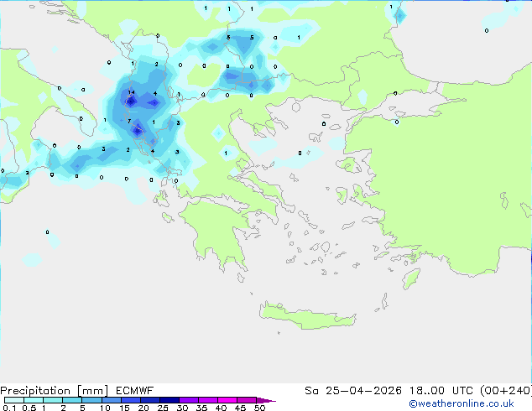Click the 30–35 mm purple legend box
The image size is (532, 411).
(x=189, y=400)
